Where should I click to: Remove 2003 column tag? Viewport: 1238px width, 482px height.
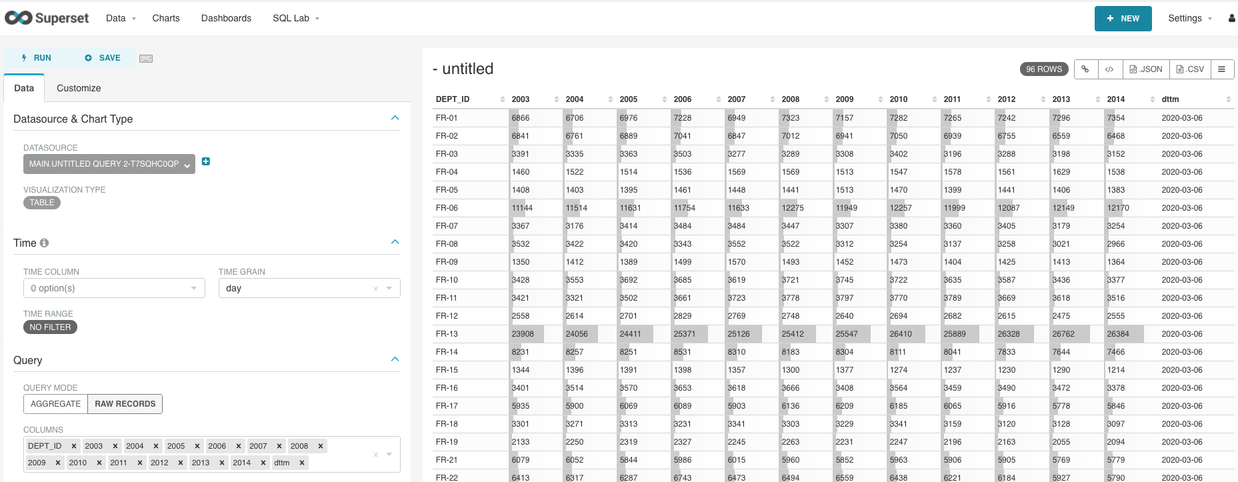click(115, 446)
